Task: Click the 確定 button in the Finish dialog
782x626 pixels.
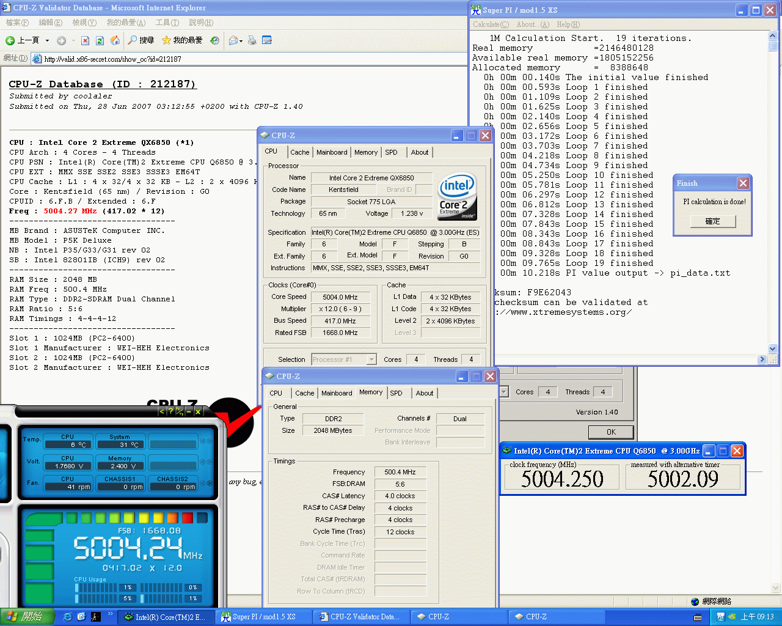Action: click(x=712, y=221)
